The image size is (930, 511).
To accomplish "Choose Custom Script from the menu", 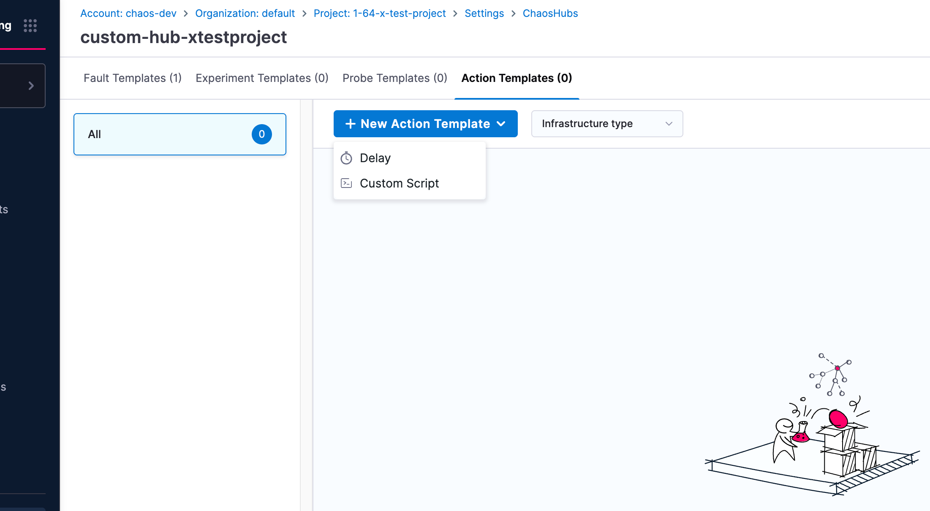I will [x=400, y=183].
